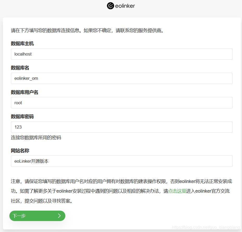Click the database name field eolinker_om
The image size is (242, 232).
[122, 78]
